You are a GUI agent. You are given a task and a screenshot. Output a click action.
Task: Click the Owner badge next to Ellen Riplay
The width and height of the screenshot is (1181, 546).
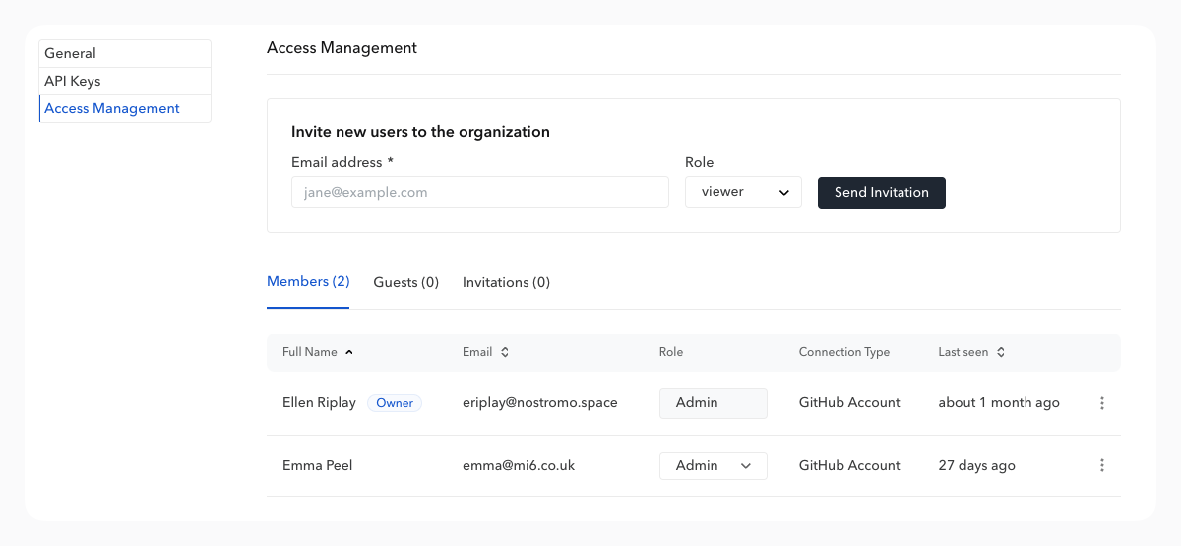click(x=395, y=403)
